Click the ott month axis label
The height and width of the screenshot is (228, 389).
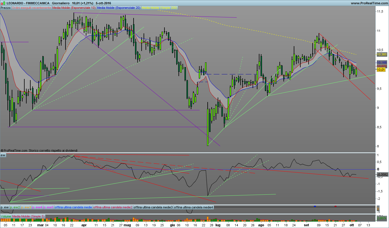click(352, 225)
